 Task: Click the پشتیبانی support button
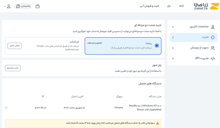pos(23,6)
